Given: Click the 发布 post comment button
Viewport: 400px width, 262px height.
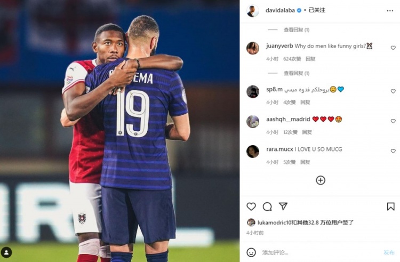Looking at the screenshot, I should pos(389,252).
